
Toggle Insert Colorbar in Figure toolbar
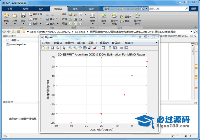point(110,48)
